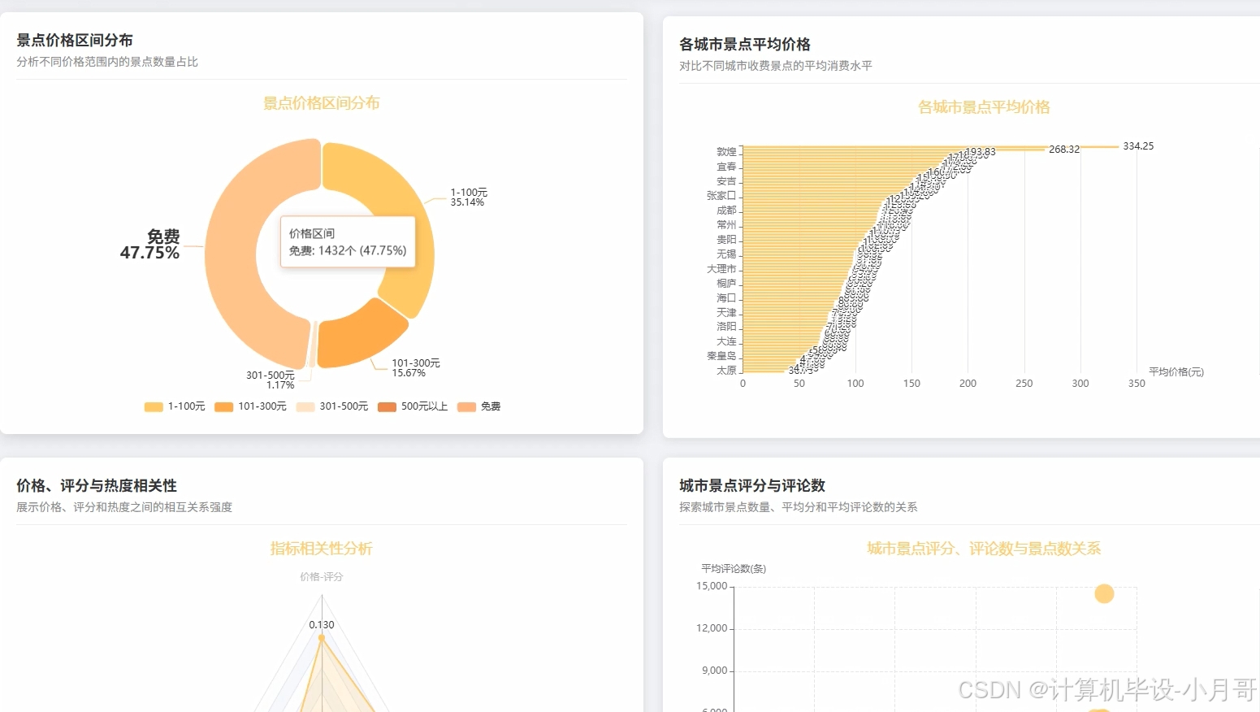The height and width of the screenshot is (712, 1260).
Task: Click the 268.32 bar value label
Action: pos(1064,150)
